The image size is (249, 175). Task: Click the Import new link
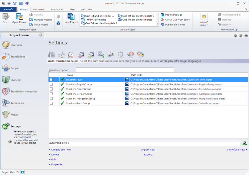(148, 150)
